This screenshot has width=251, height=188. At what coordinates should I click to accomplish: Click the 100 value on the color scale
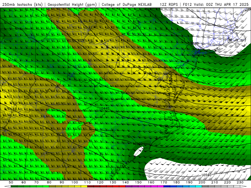(x=75, y=182)
